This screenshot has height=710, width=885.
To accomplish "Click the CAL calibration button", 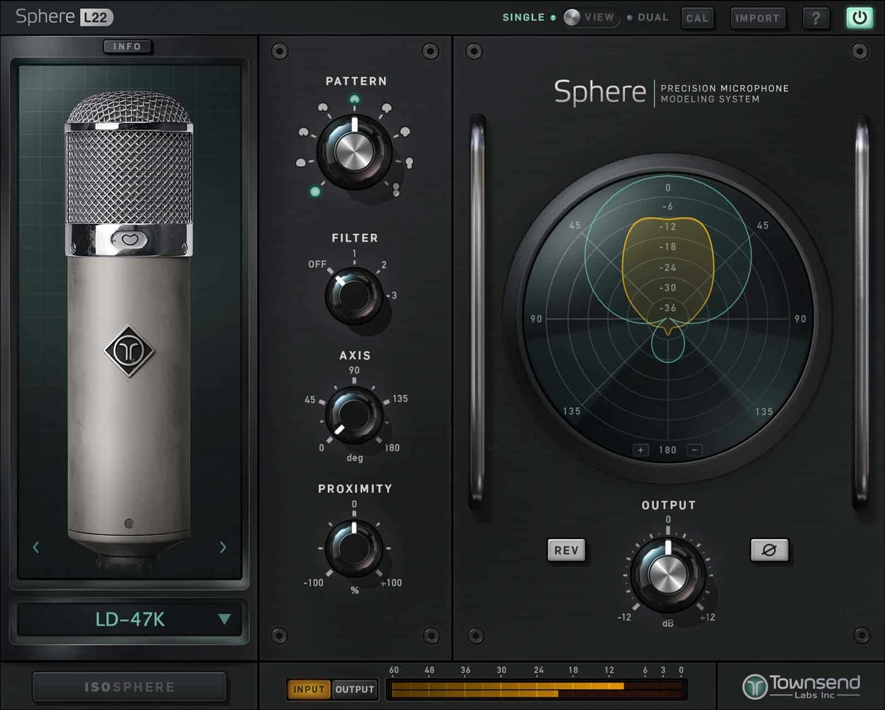I will (x=697, y=18).
